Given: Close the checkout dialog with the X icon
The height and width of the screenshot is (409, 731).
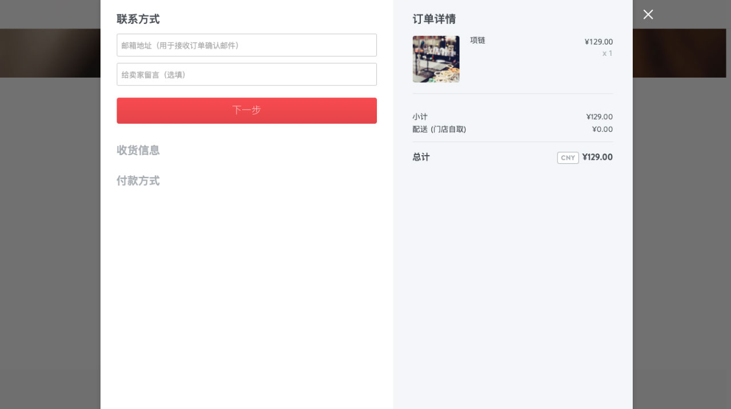Looking at the screenshot, I should (x=648, y=14).
